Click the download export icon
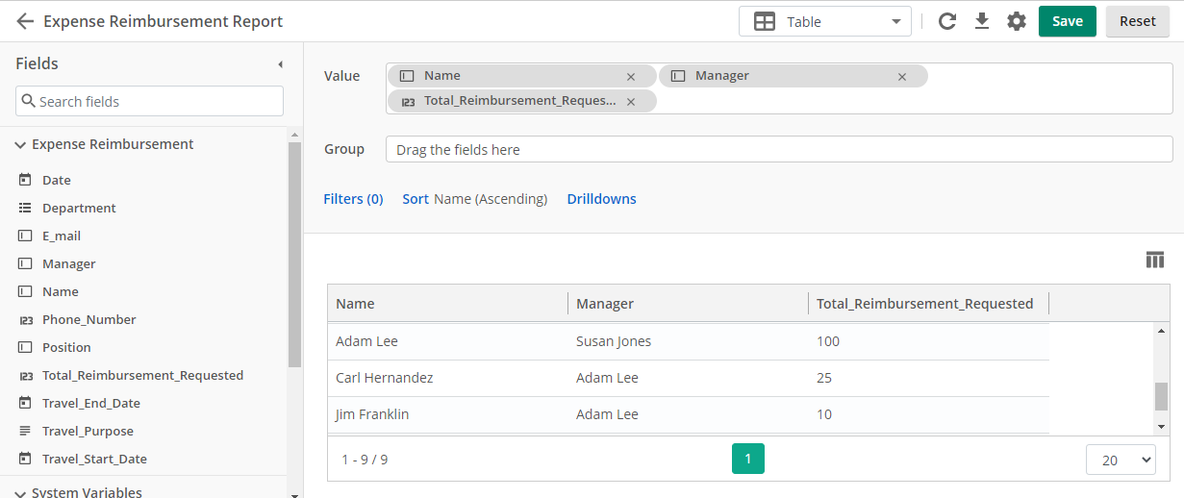This screenshot has height=498, width=1184. [982, 21]
